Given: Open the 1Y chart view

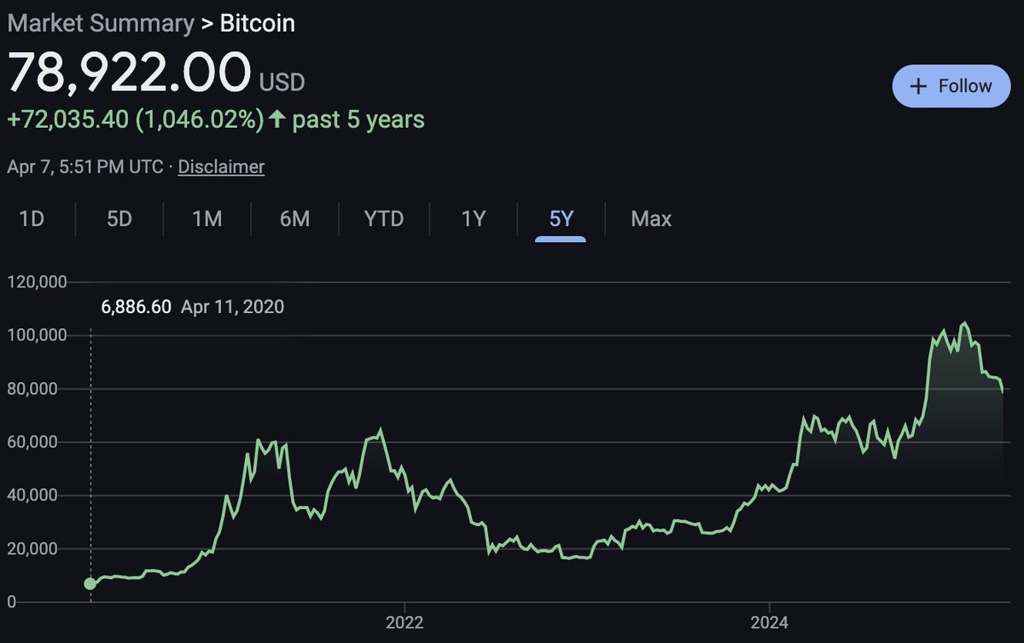Looking at the screenshot, I should click(x=473, y=219).
